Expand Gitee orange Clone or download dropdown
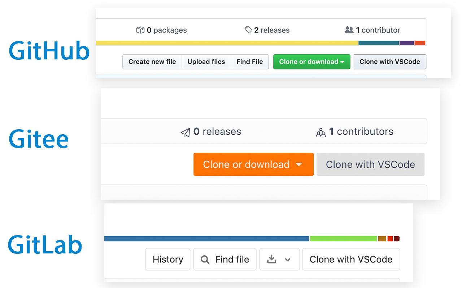The height and width of the screenshot is (288, 462). (253, 165)
